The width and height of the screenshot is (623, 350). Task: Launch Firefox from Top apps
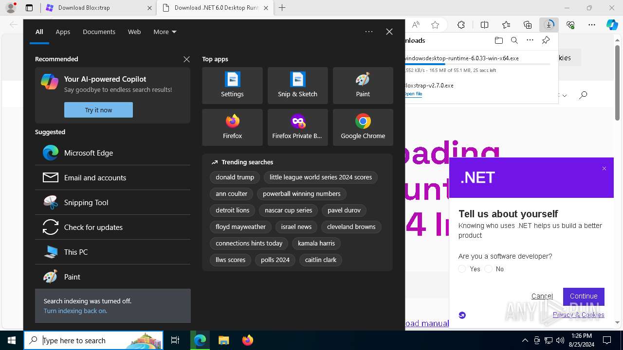(232, 127)
